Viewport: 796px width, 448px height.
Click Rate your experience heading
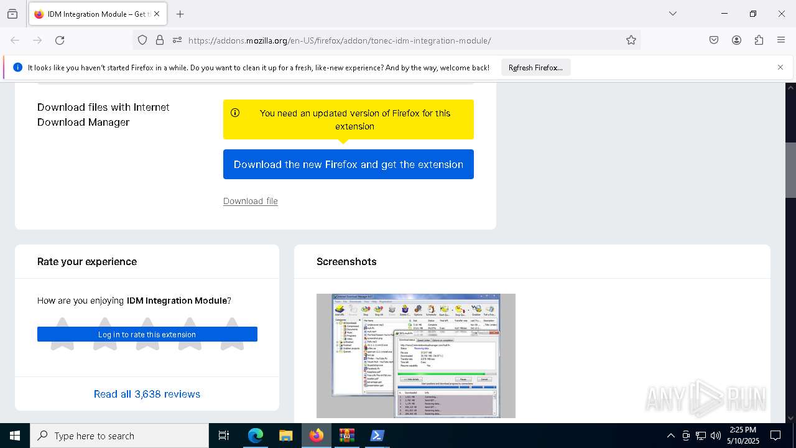tap(87, 261)
